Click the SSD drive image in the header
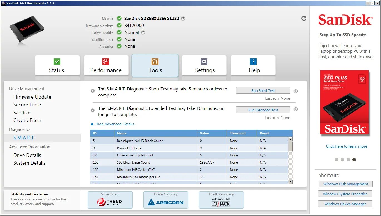The height and width of the screenshot is (216, 381). pos(27,29)
